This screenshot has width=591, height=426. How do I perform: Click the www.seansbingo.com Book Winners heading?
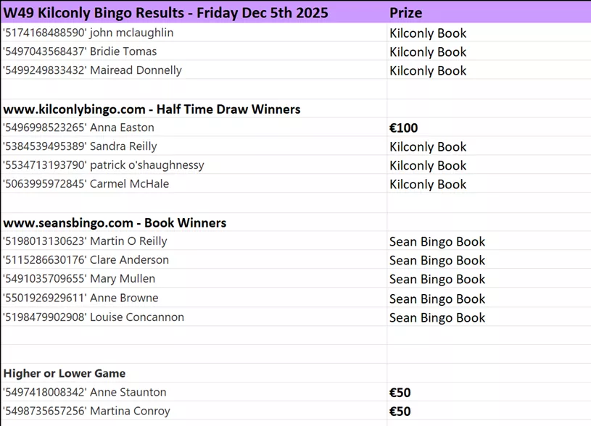tap(115, 222)
